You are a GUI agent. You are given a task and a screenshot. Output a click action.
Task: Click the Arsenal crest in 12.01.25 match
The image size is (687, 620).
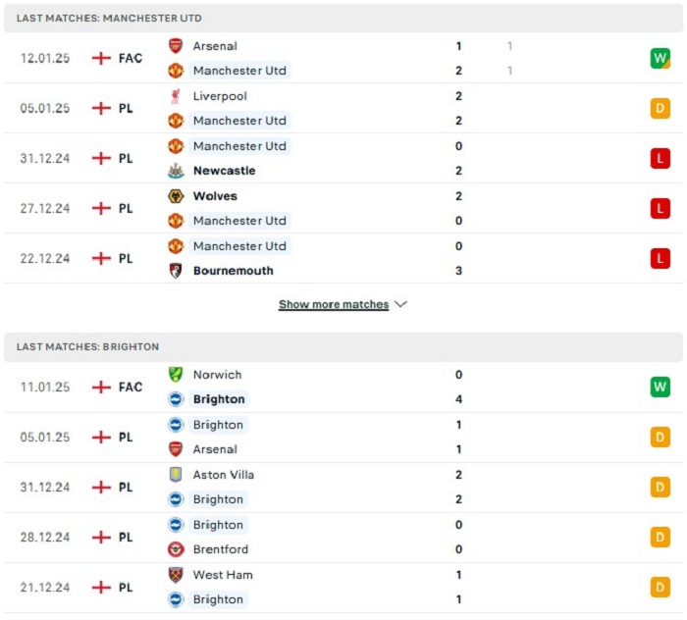click(176, 46)
